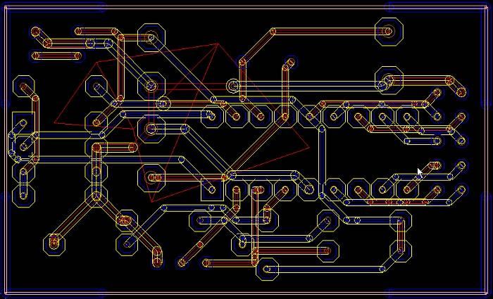Viewport: 493px width, 299px height.
Task: Click the rightmost pad of the IC's upper row
Action: 407,116
